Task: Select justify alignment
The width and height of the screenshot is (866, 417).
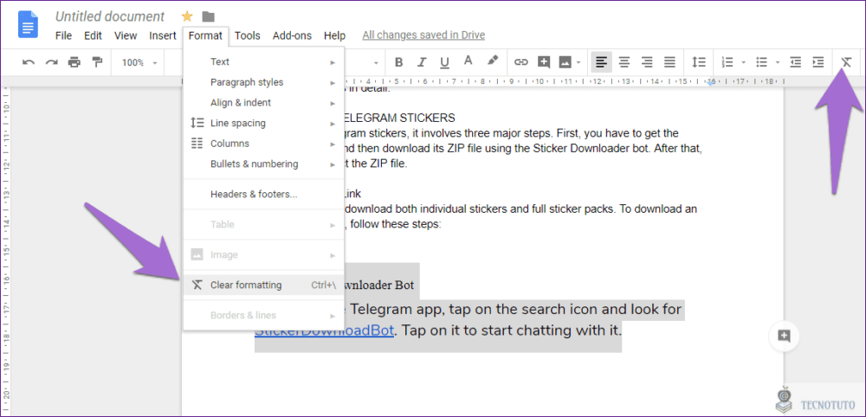Action: tap(669, 62)
